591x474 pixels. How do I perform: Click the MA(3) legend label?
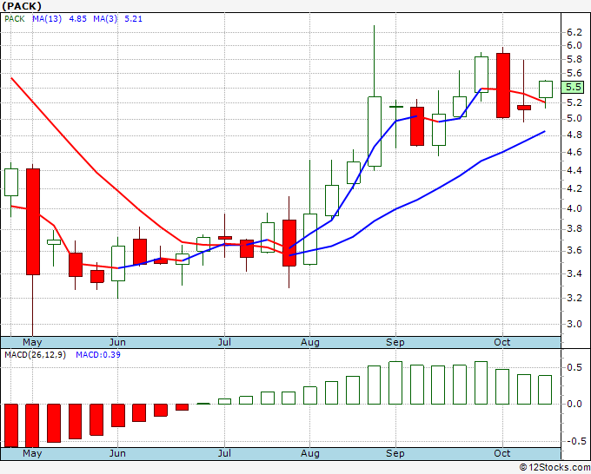105,19
